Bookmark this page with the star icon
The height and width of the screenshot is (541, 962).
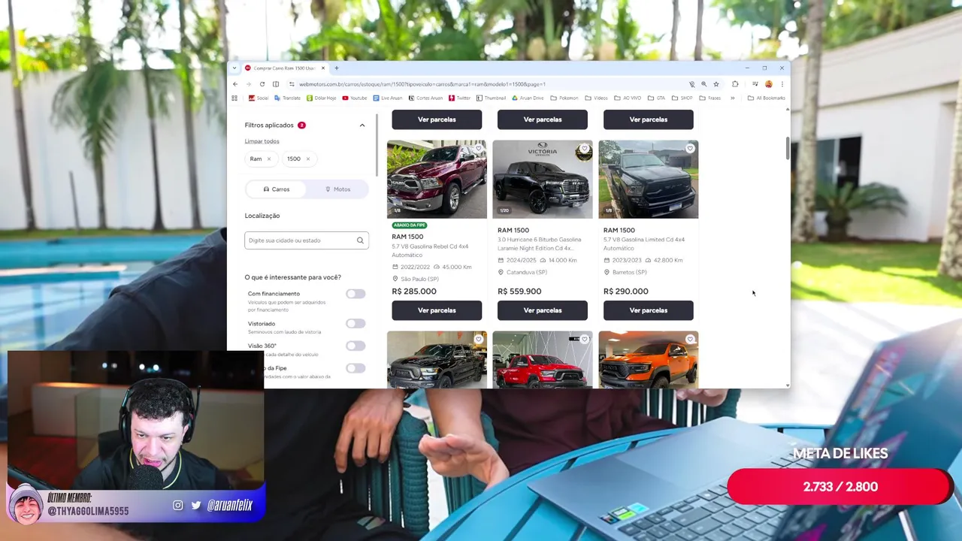[x=716, y=84]
